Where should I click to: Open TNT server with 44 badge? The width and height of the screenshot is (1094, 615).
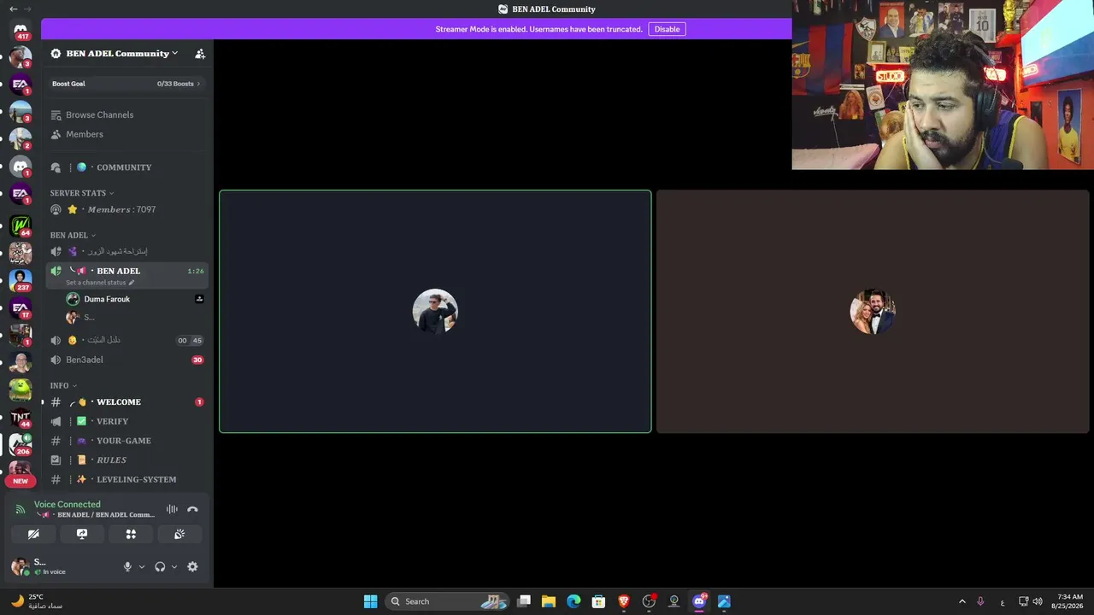coord(21,418)
